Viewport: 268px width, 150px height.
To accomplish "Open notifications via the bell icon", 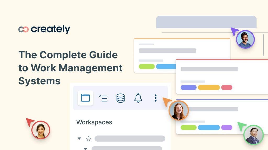I will [x=138, y=98].
